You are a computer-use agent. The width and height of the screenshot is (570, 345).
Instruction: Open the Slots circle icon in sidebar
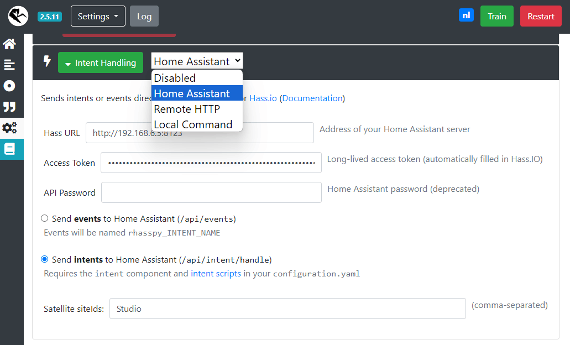(9, 86)
